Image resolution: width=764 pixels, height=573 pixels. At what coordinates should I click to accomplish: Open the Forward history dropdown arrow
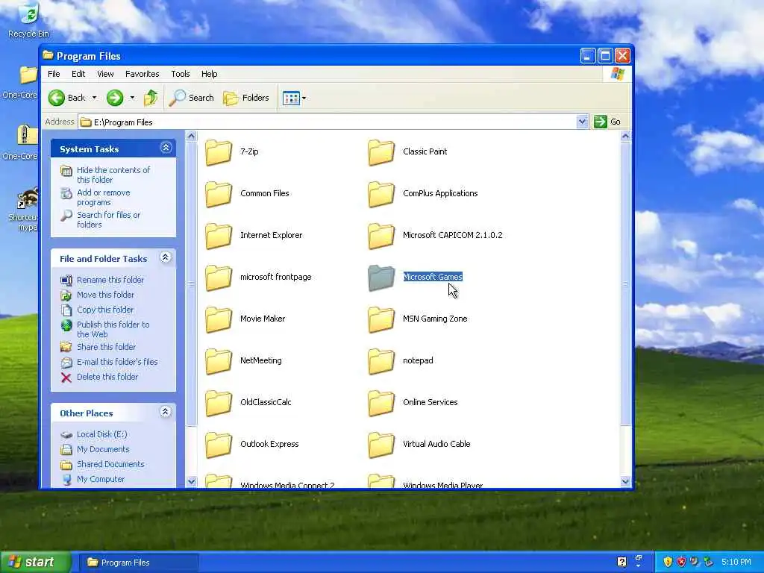132,98
